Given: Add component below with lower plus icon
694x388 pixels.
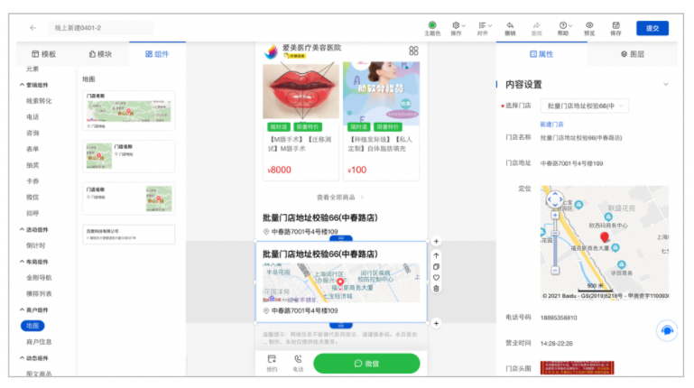Looking at the screenshot, I should click(x=436, y=323).
